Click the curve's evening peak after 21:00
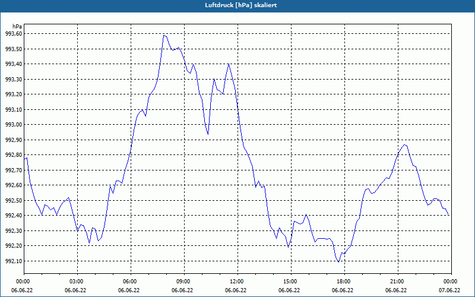 point(404,145)
